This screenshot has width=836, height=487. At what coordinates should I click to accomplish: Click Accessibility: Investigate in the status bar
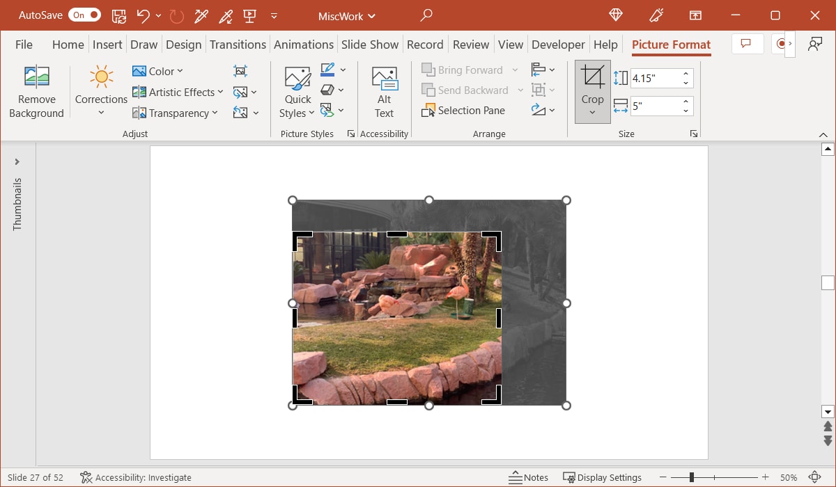136,477
